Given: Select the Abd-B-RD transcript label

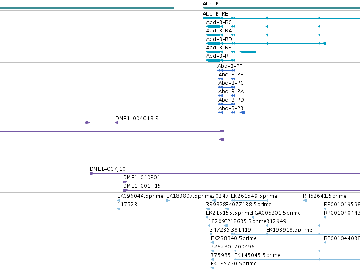Looking at the screenshot, I should (219, 39).
